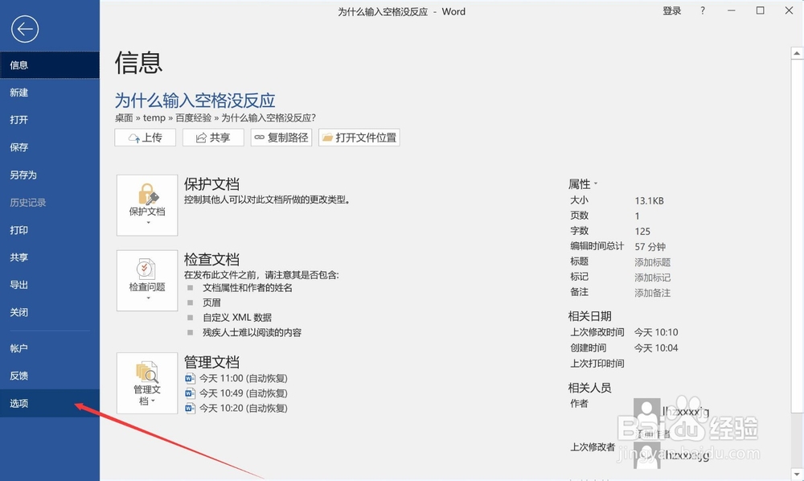Viewport: 804px width, 481px height.
Task: Select 打开 in the sidebar
Action: 50,120
